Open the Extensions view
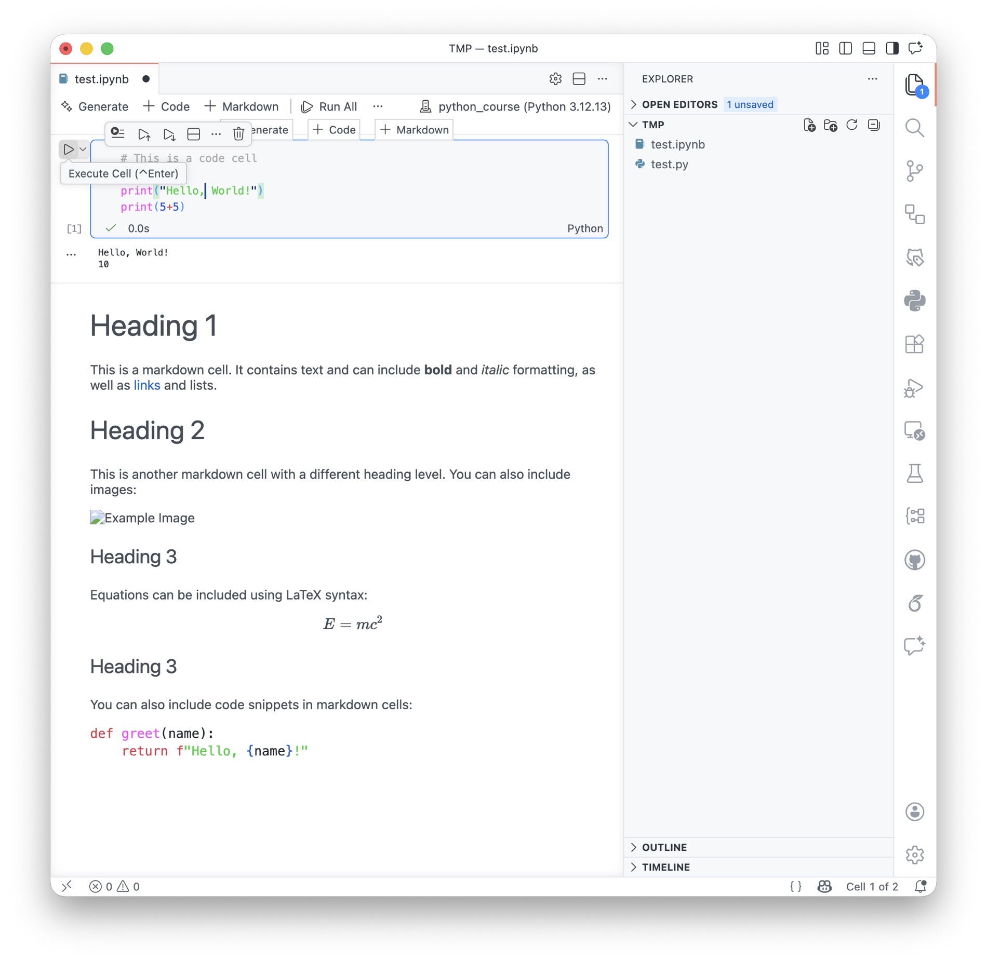987x963 pixels. (x=914, y=344)
